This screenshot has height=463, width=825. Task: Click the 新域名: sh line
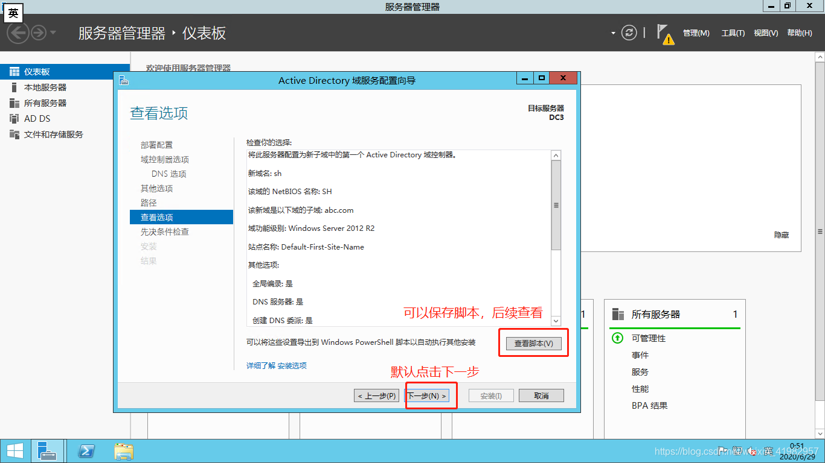click(x=265, y=173)
